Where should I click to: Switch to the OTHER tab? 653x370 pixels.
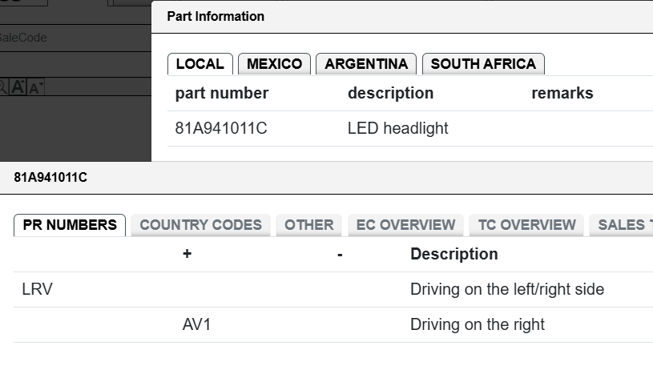point(309,225)
